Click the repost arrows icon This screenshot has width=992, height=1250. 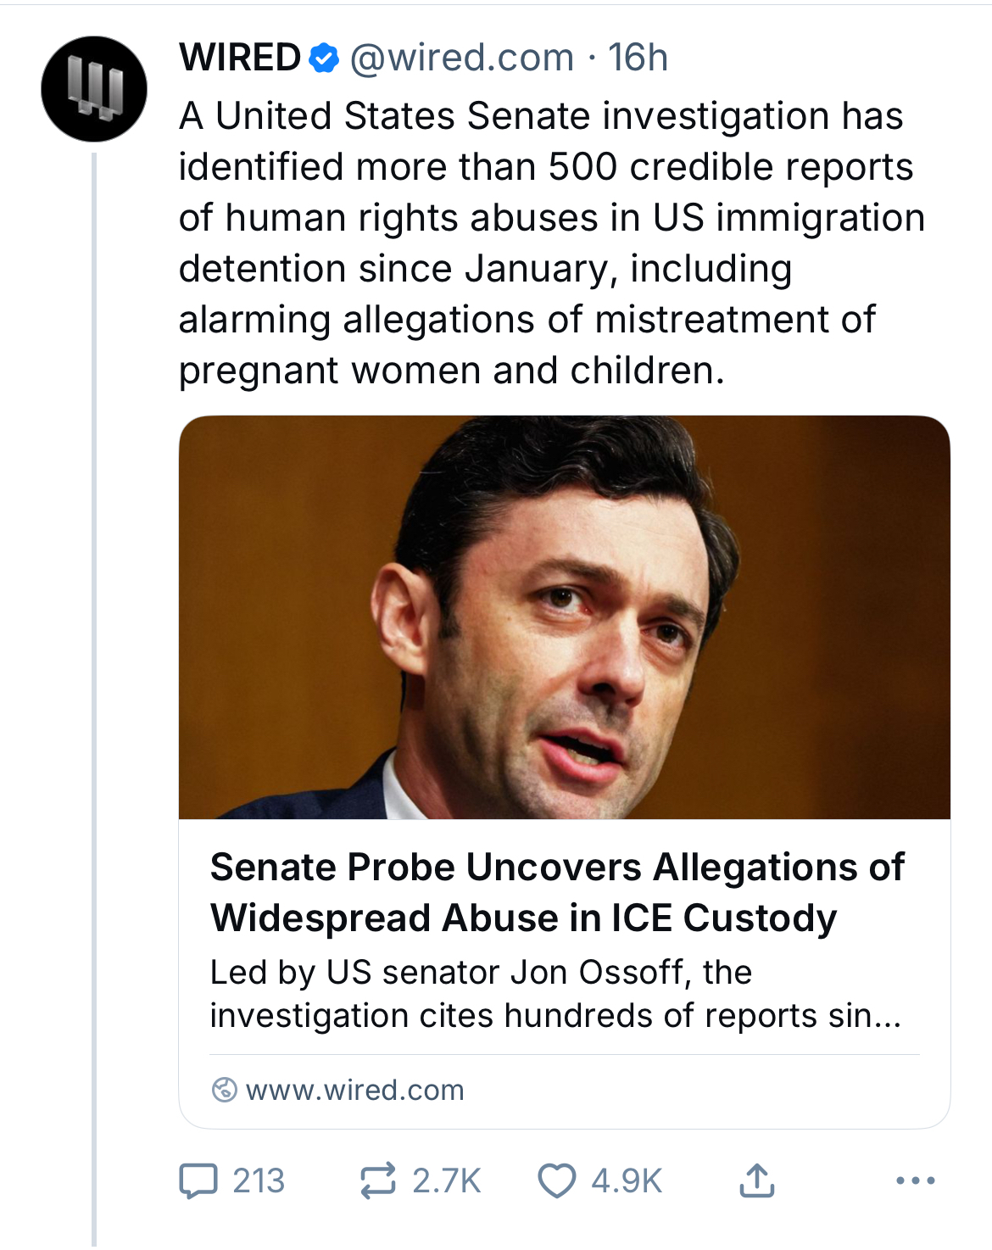point(377,1180)
